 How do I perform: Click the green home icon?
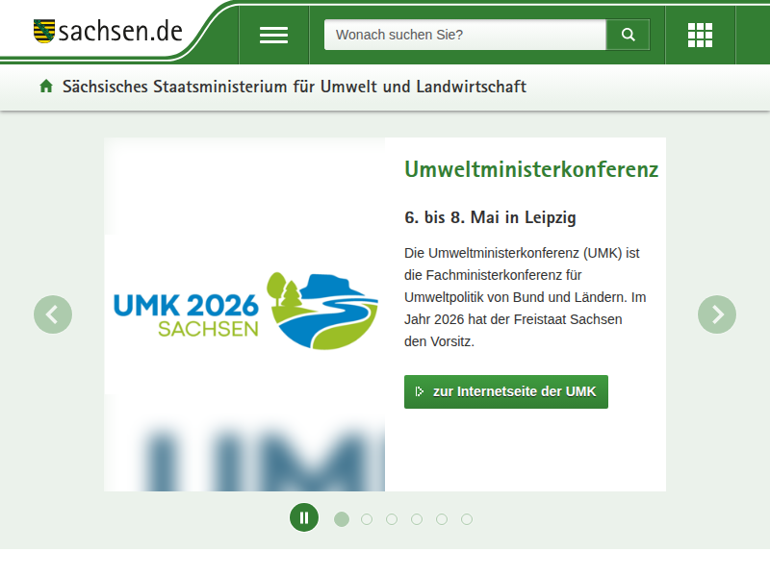coord(46,87)
